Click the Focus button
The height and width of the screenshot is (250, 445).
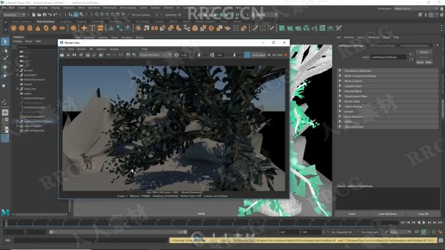pos(424,52)
